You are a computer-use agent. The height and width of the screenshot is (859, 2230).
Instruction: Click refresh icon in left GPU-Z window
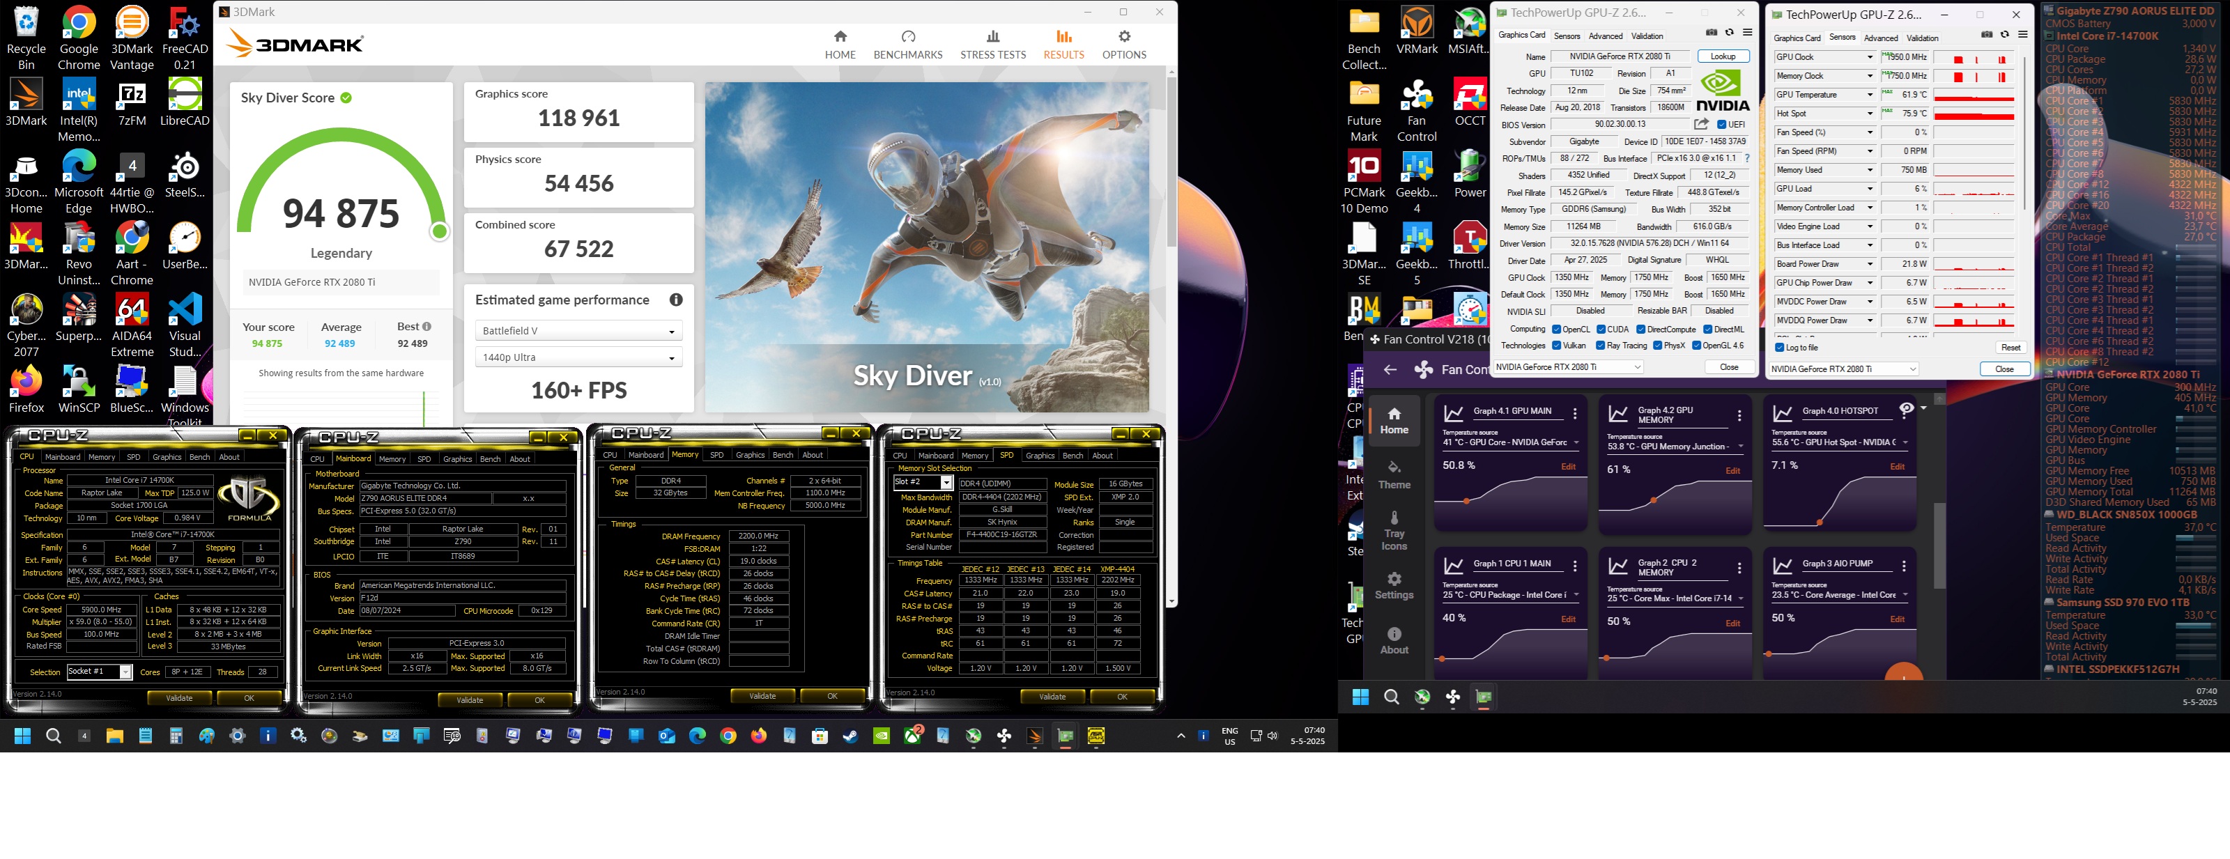pyautogui.click(x=1730, y=33)
